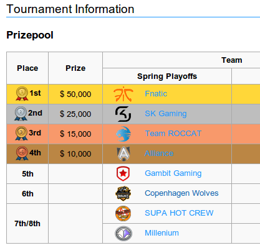Visit the Gambit Gaming link
This screenshot has height=248, width=260.
[173, 173]
